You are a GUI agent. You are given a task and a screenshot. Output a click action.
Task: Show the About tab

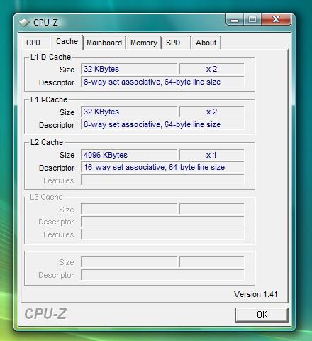pos(206,43)
